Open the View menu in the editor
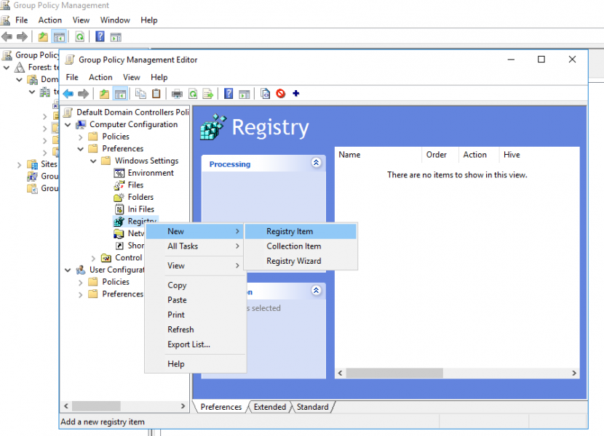The height and width of the screenshot is (436, 604). pos(132,77)
